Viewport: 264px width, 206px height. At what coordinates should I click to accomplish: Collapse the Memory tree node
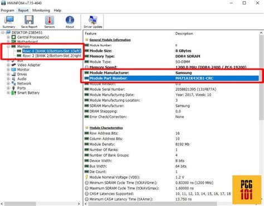coord(8,46)
